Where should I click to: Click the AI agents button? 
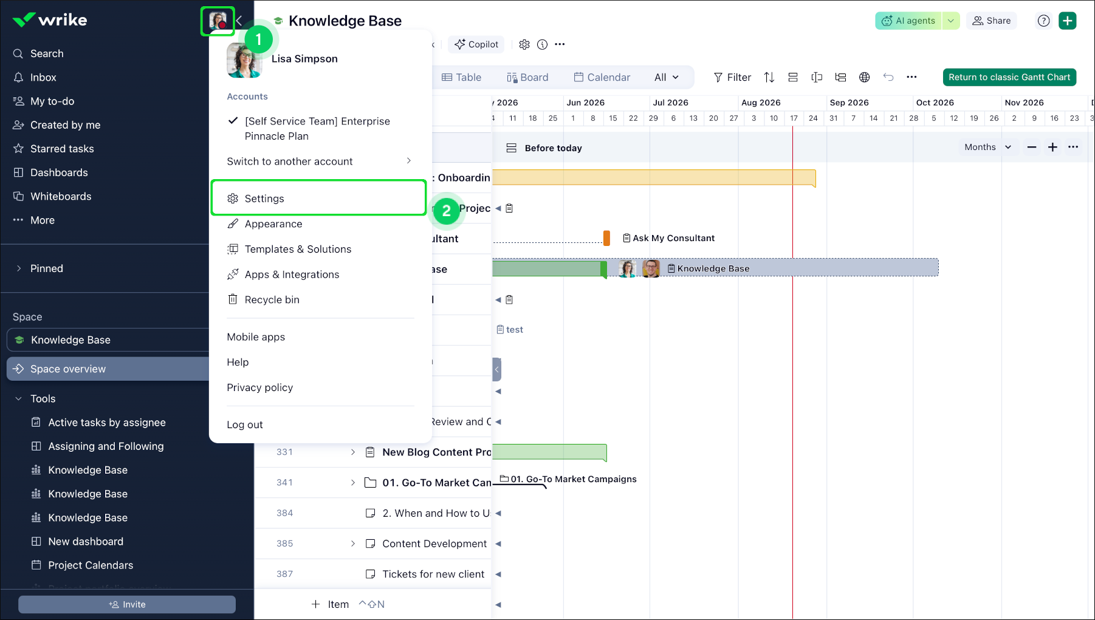909,21
